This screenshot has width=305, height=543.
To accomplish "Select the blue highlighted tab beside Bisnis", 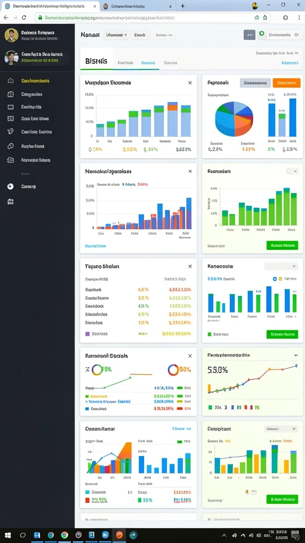I will [148, 63].
